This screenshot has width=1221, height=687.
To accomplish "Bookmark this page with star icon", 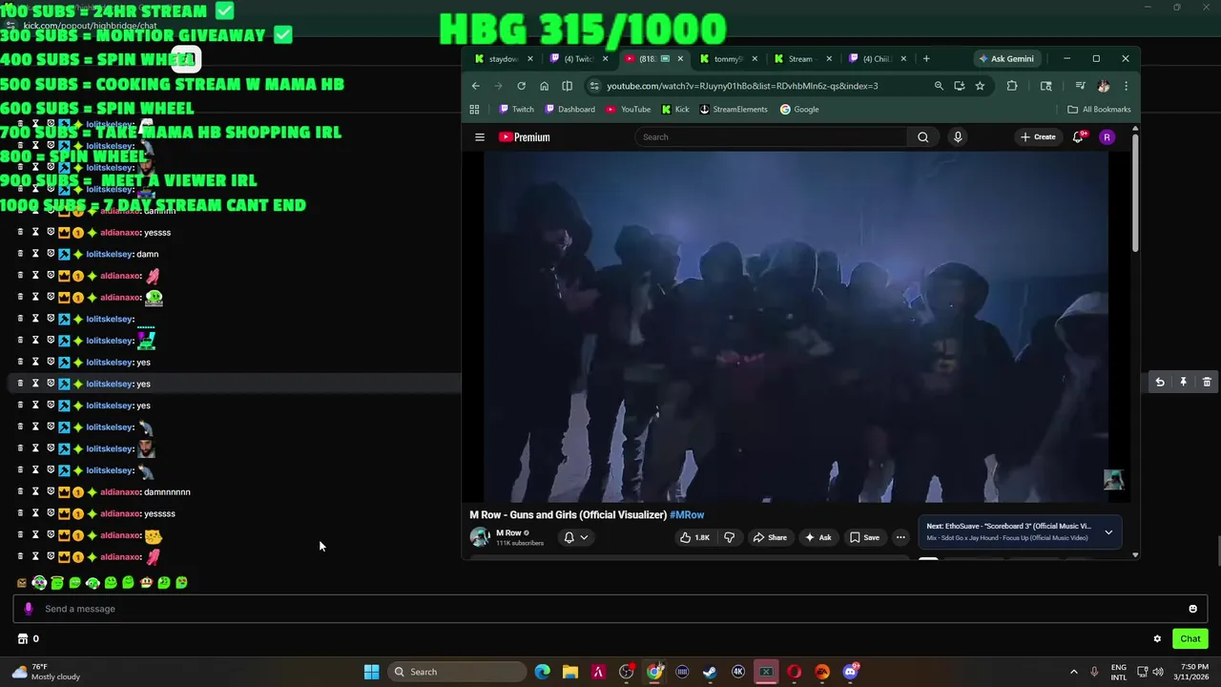I will [980, 86].
